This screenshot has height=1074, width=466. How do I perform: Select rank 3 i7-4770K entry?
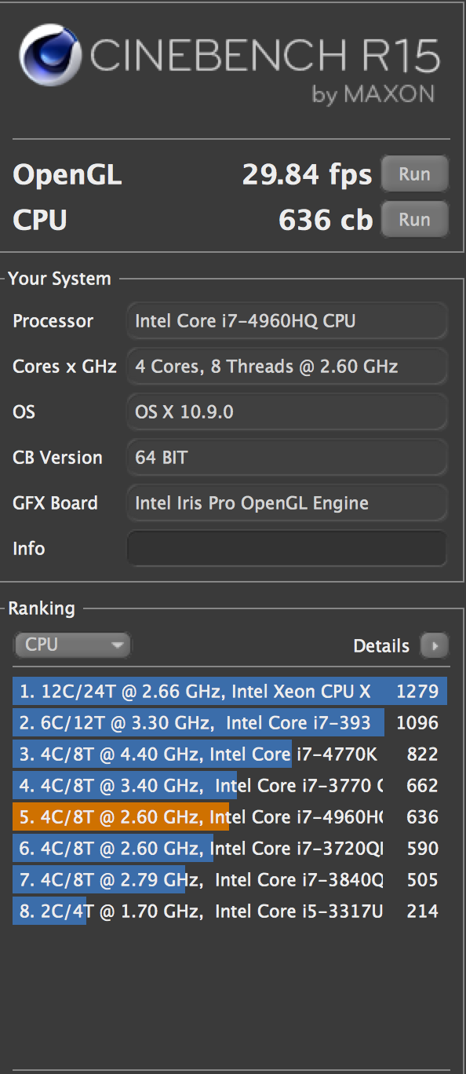tap(230, 754)
